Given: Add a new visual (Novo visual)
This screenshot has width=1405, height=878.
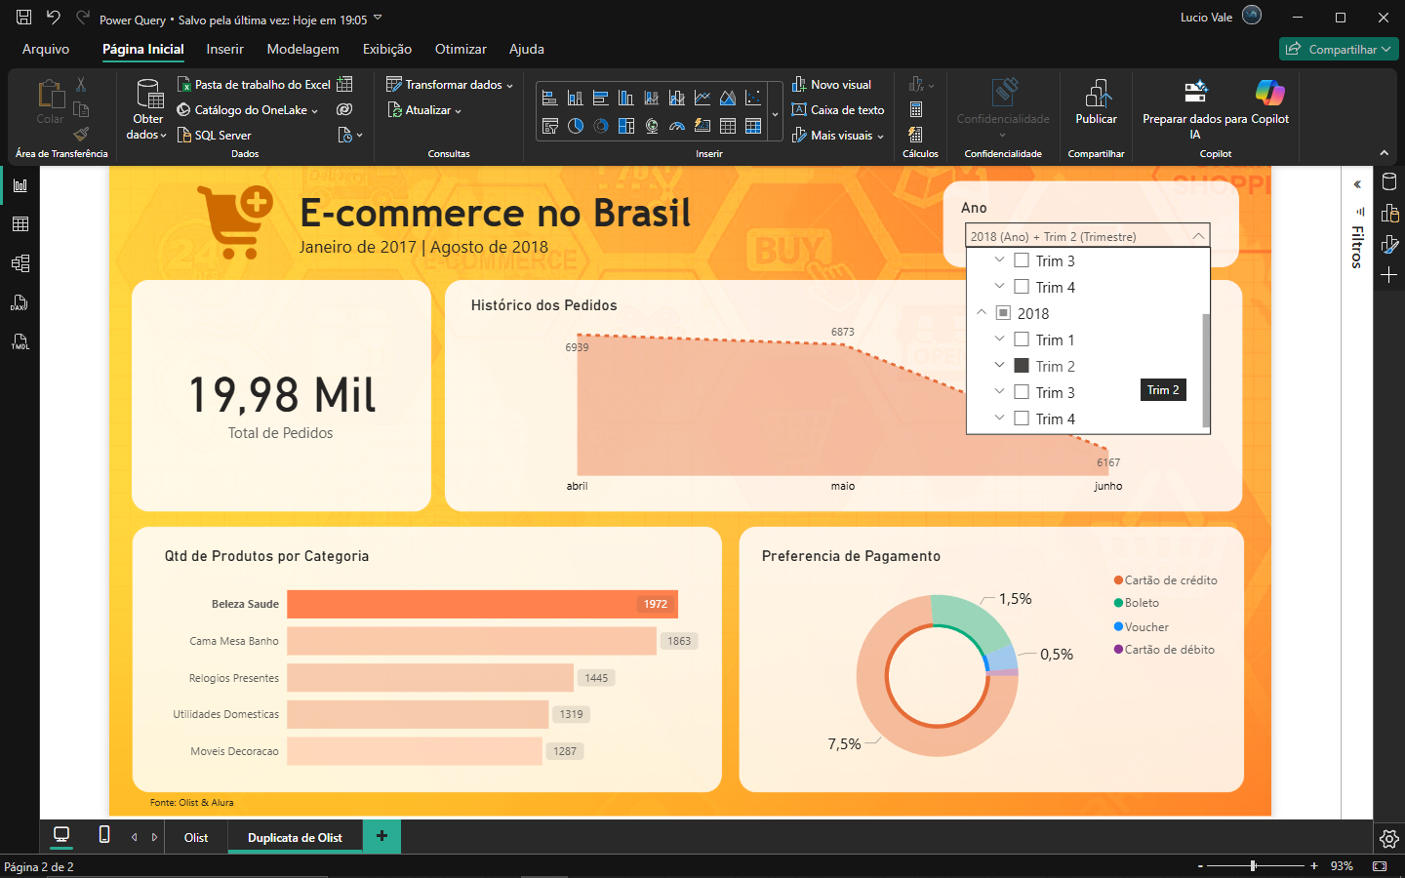Looking at the screenshot, I should [831, 85].
